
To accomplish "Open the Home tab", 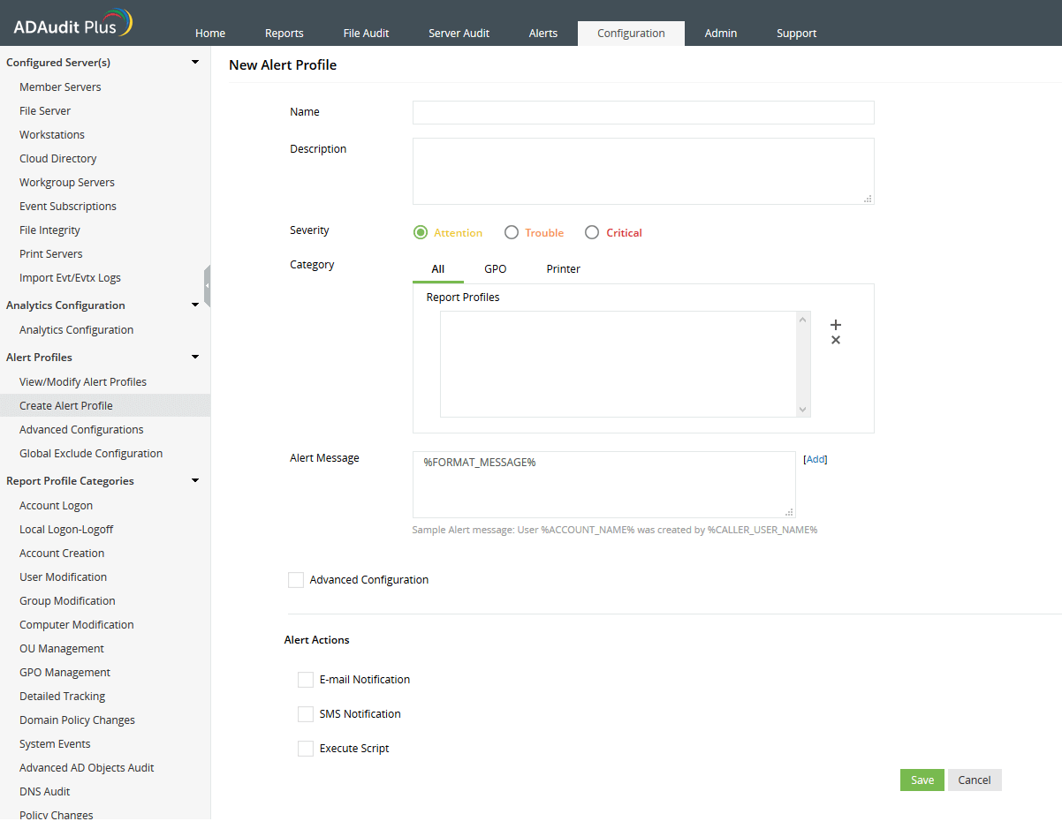I will point(210,34).
